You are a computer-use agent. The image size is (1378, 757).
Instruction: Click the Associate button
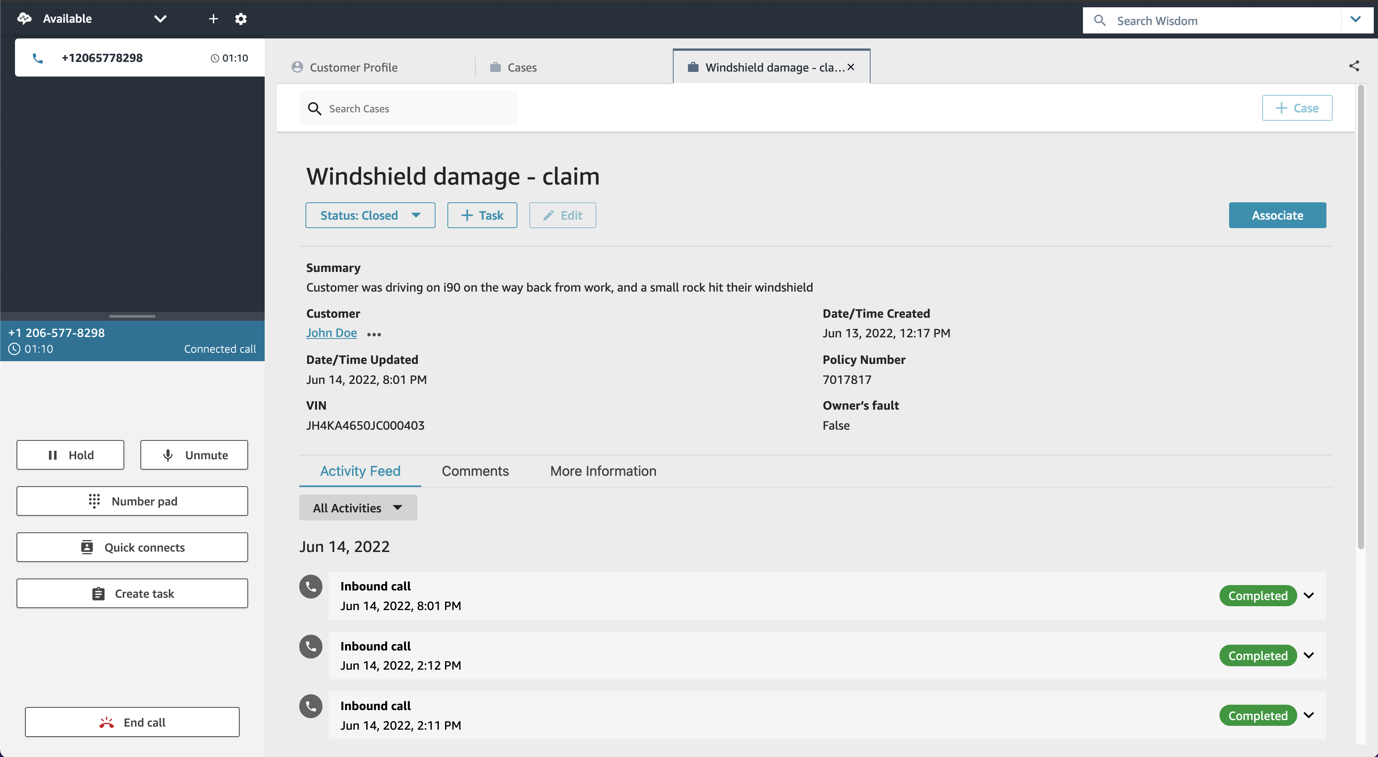[x=1277, y=215]
